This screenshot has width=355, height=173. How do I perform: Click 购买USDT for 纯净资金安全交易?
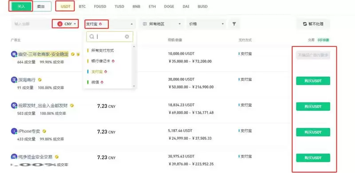313,158
